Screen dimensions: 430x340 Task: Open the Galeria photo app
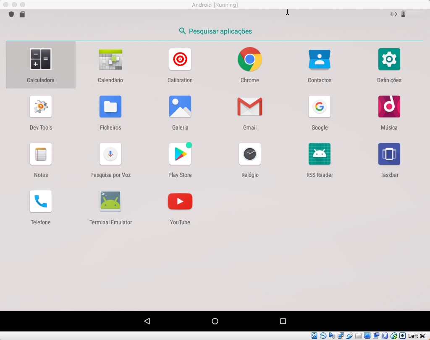tap(180, 106)
